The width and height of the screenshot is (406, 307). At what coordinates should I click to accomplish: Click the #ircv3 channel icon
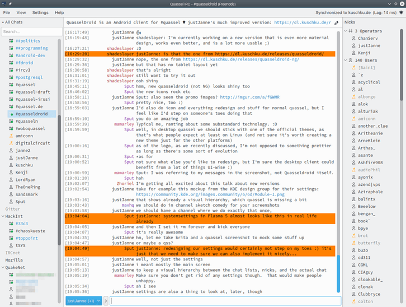pos(11,70)
